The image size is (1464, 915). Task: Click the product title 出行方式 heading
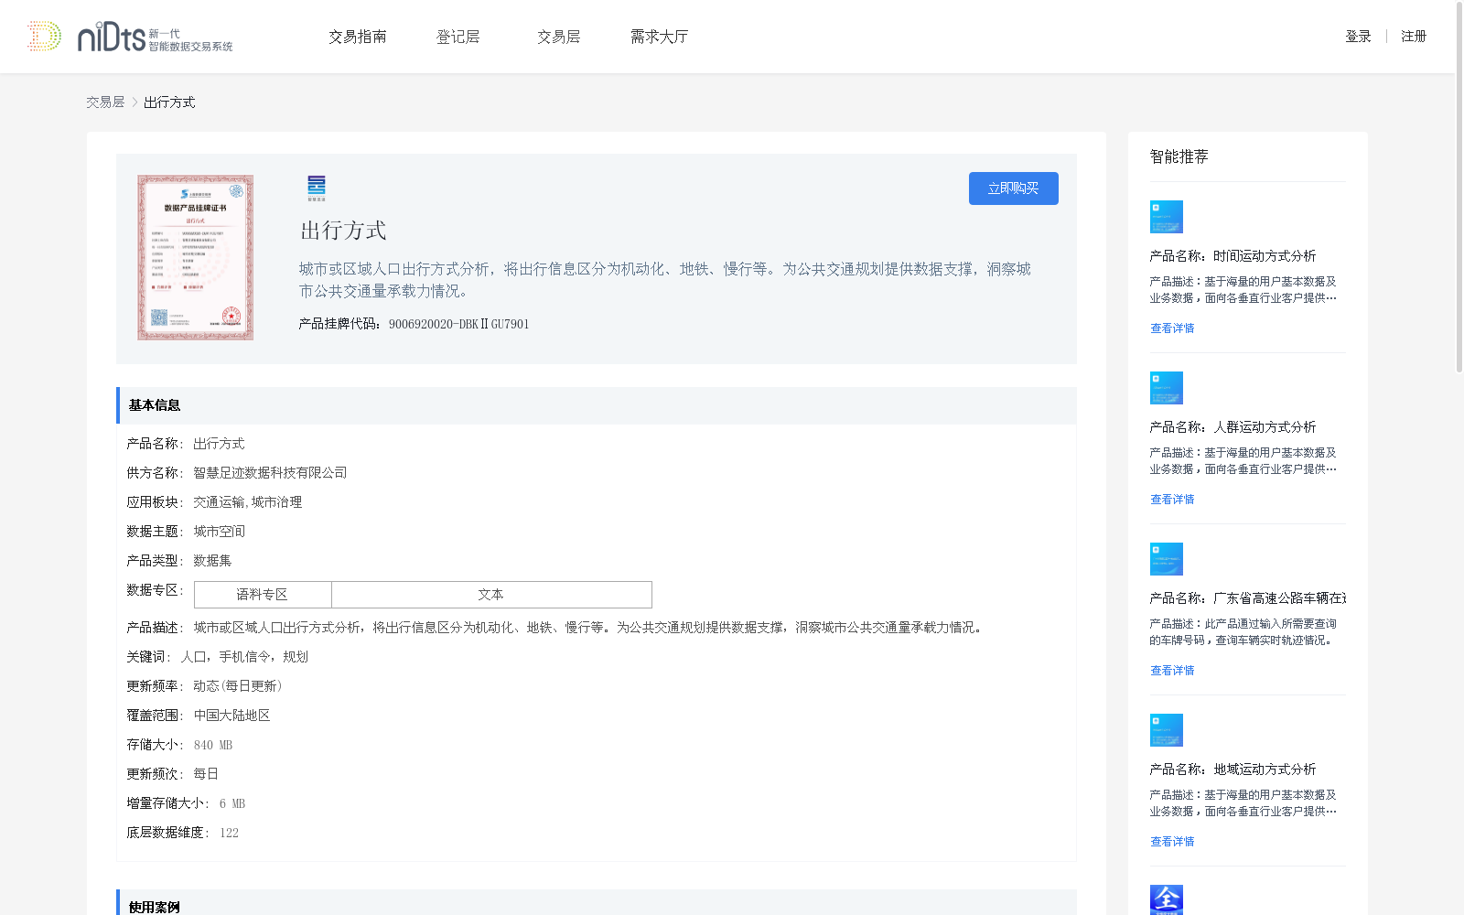[x=343, y=231]
